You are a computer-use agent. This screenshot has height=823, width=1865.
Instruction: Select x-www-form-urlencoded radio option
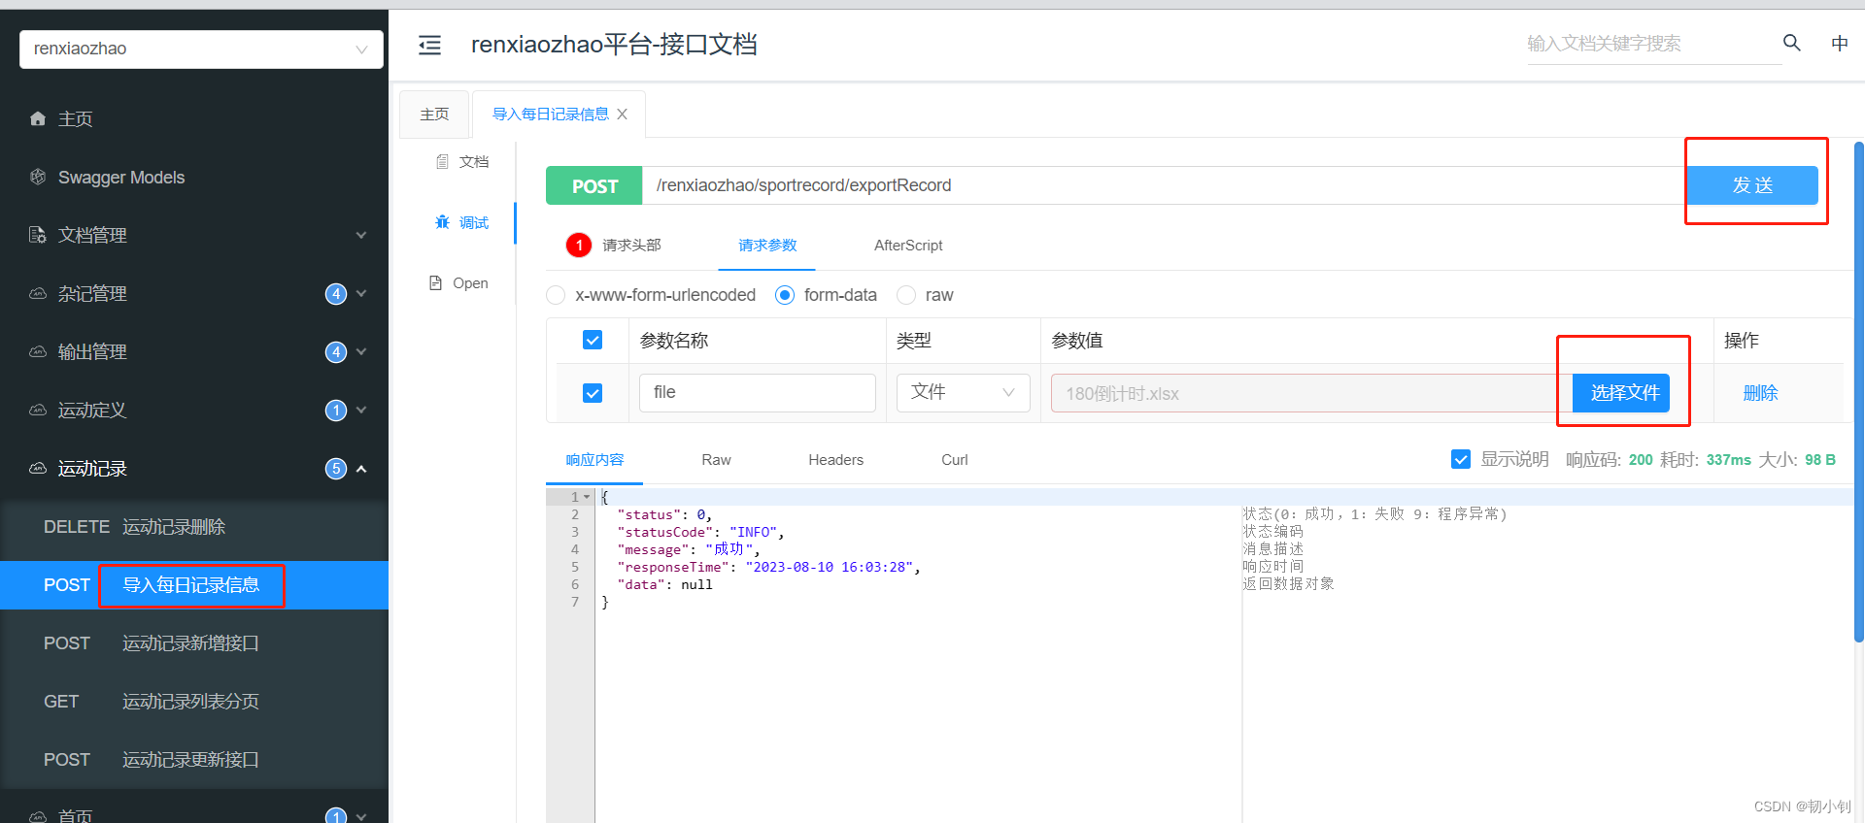556,295
